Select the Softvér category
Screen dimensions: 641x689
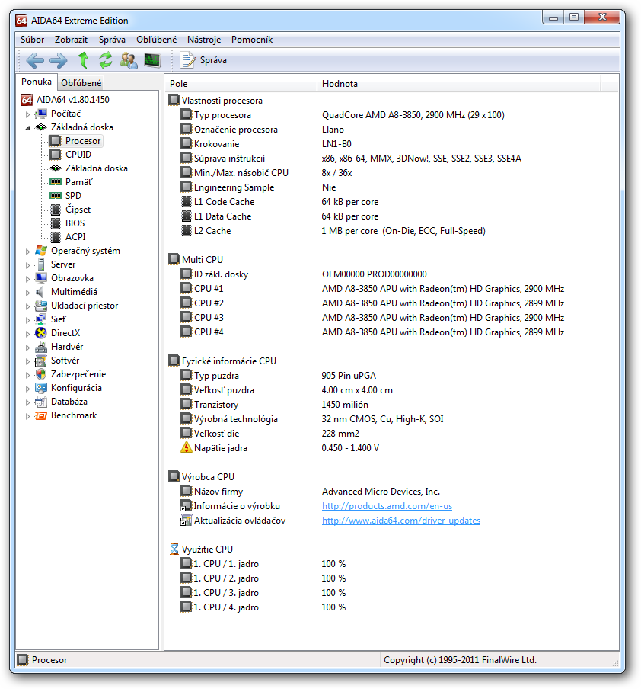click(65, 361)
